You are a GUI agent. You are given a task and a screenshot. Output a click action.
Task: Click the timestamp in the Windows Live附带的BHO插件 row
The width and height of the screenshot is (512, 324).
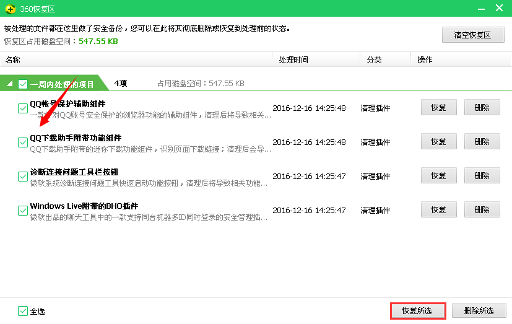click(x=309, y=211)
